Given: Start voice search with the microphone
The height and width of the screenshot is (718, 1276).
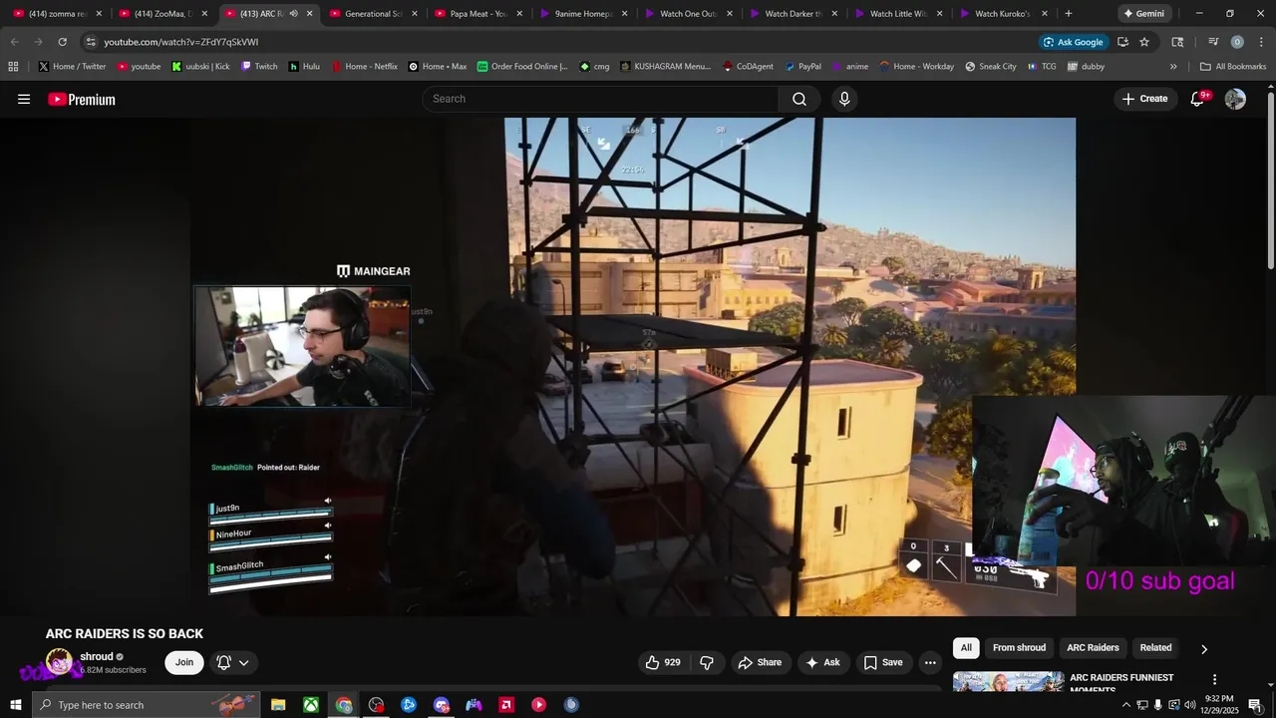Looking at the screenshot, I should (x=844, y=99).
